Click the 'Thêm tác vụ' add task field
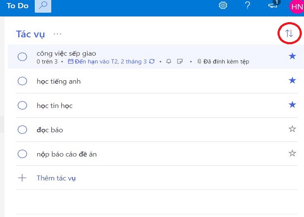Screen dimensions: 304x217 (x=157, y=178)
